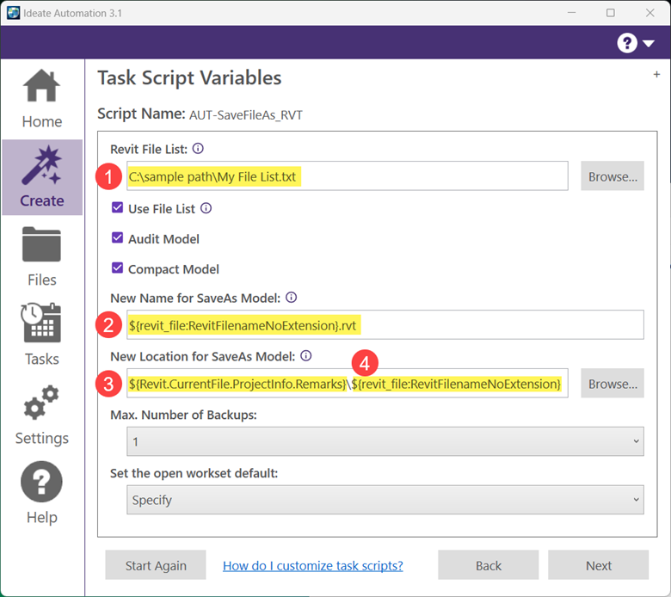The width and height of the screenshot is (671, 597).
Task: Click into the Revit File List path field
Action: tap(348, 175)
